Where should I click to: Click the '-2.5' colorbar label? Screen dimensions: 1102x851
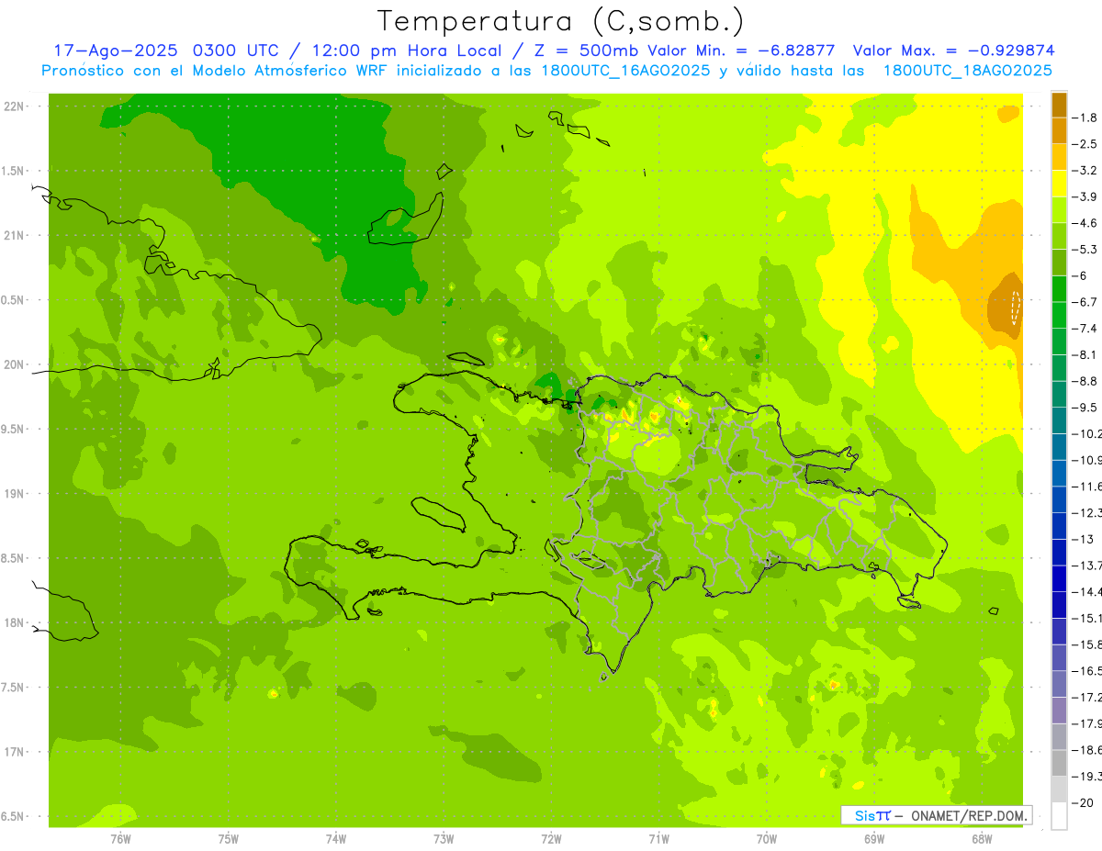pyautogui.click(x=1085, y=144)
